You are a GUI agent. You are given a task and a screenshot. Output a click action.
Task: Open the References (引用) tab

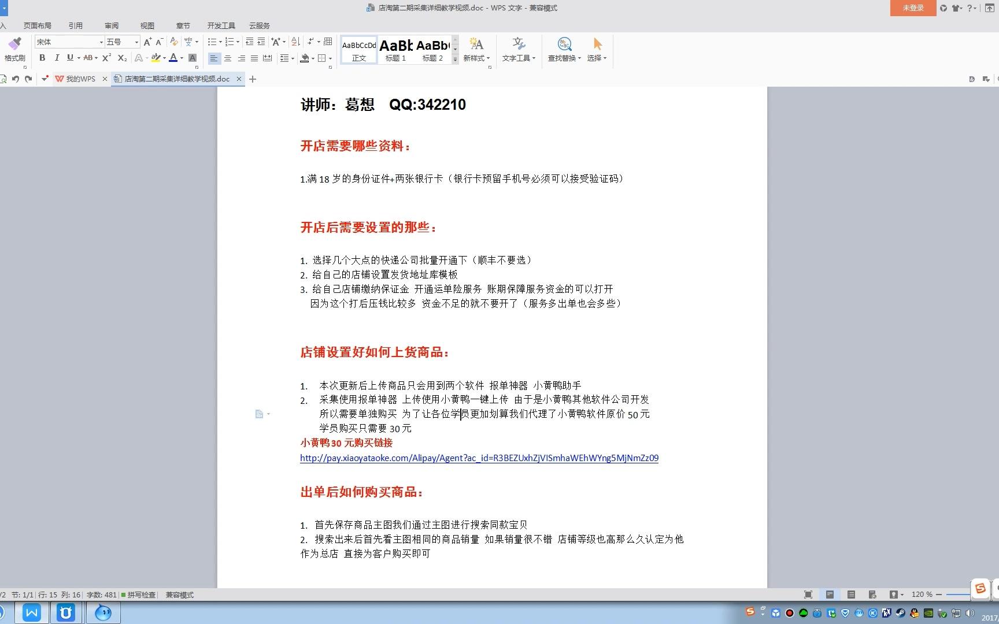click(x=75, y=25)
